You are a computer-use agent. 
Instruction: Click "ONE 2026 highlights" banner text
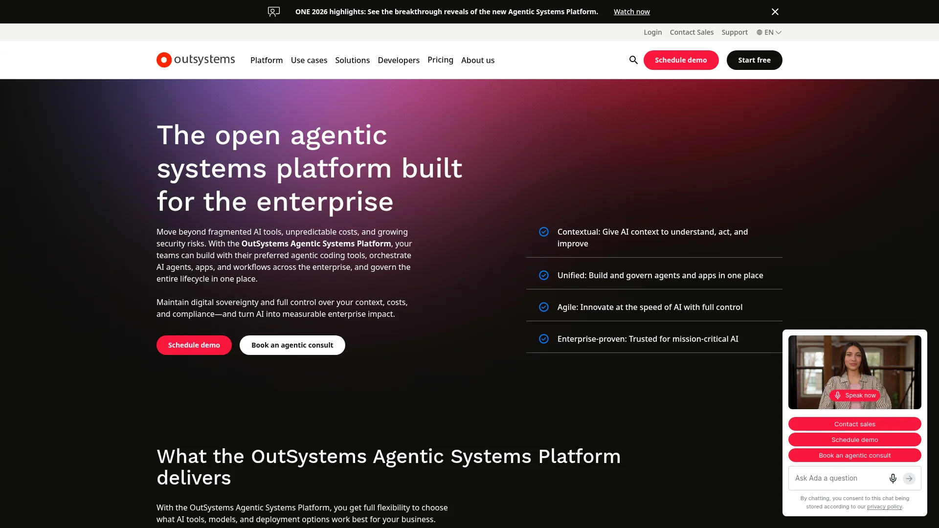[x=447, y=12]
